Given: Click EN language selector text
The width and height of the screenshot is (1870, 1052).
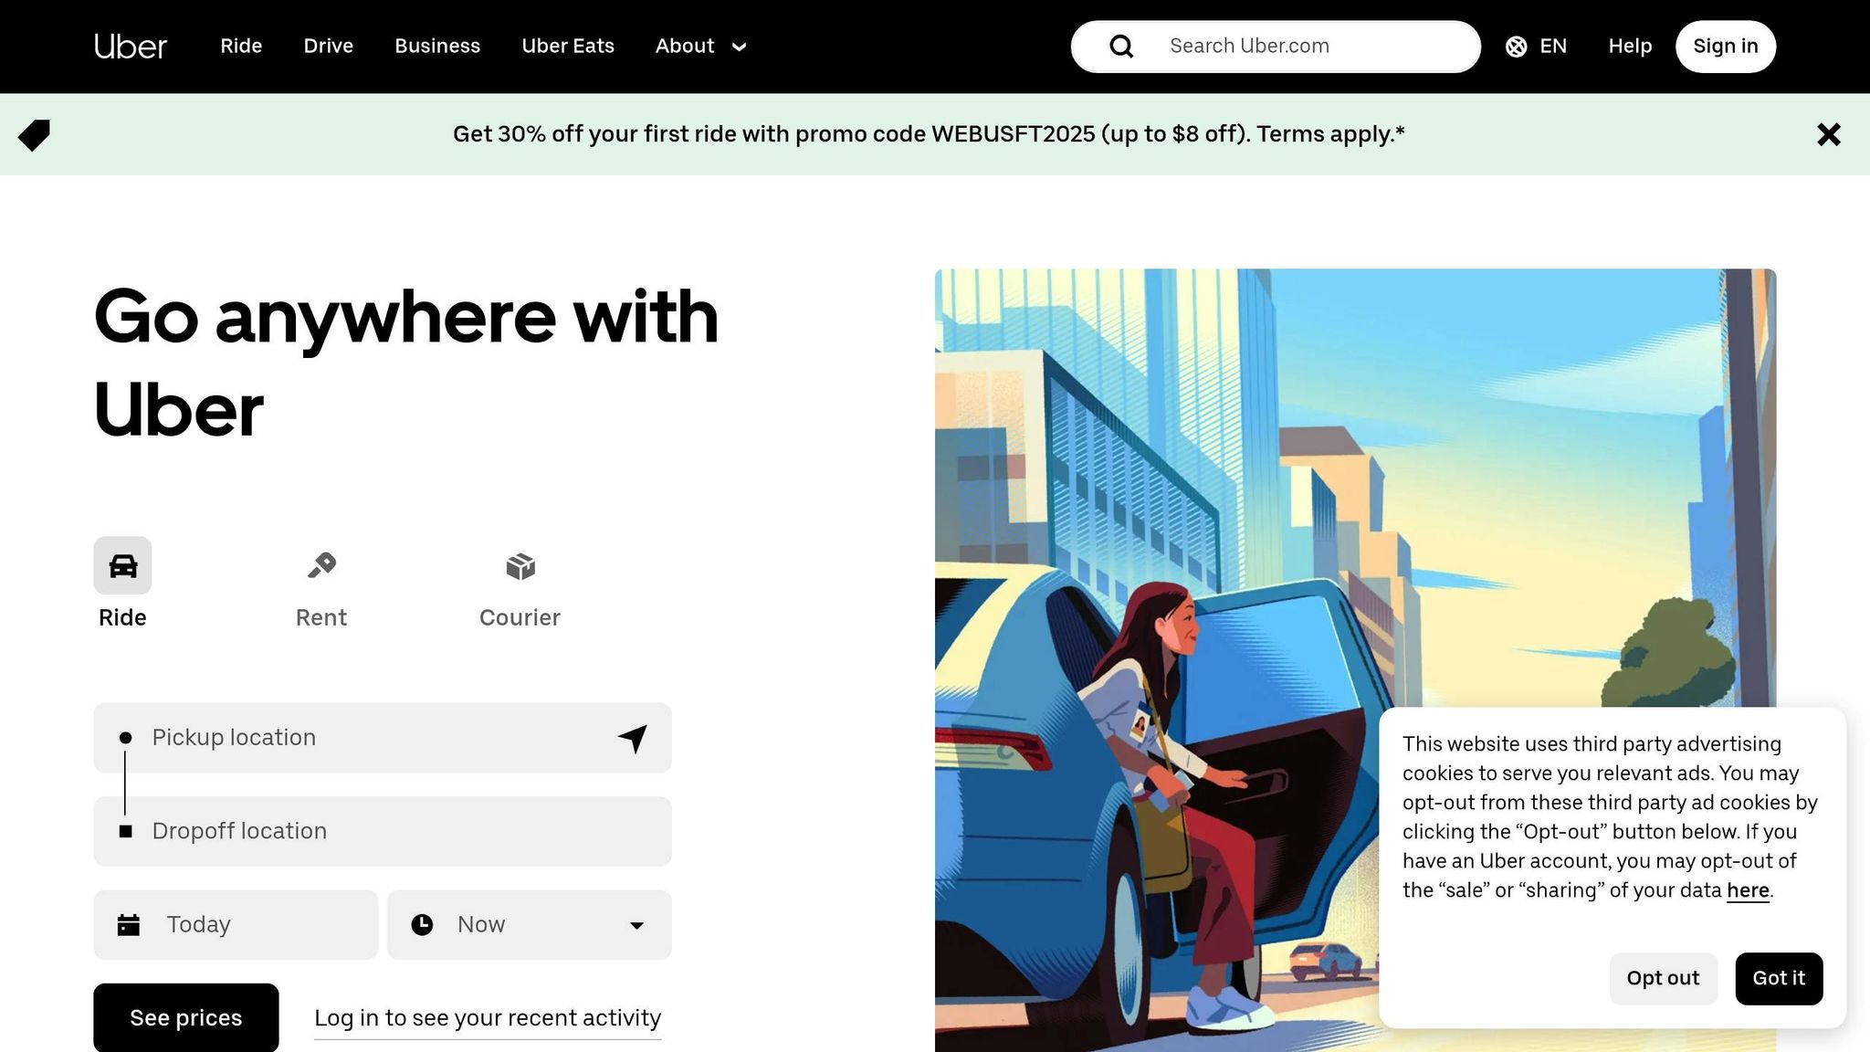Looking at the screenshot, I should [x=1553, y=47].
